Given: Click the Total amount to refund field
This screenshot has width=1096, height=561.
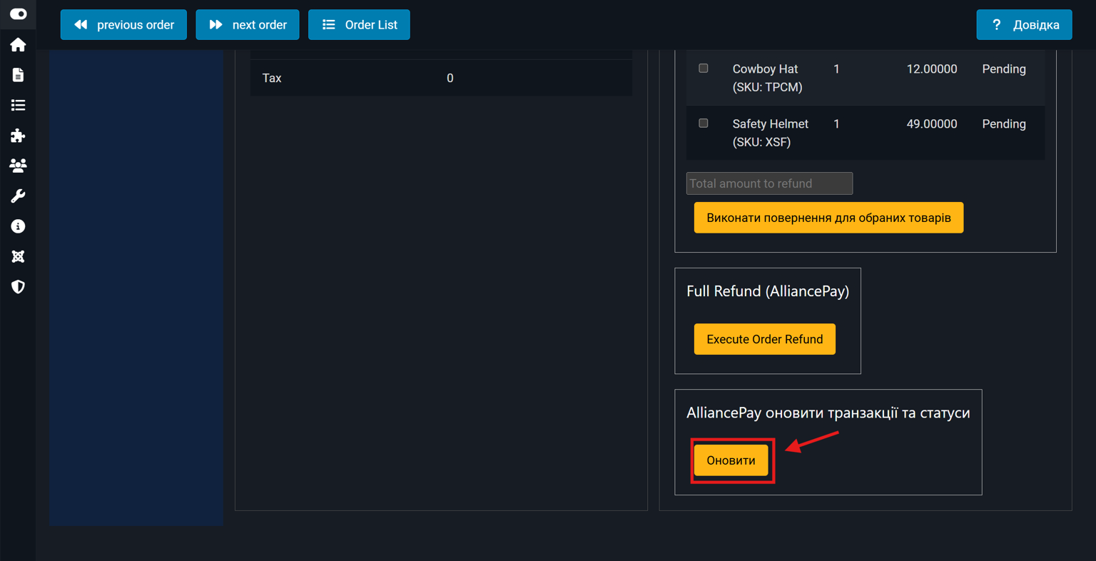Looking at the screenshot, I should coord(769,183).
